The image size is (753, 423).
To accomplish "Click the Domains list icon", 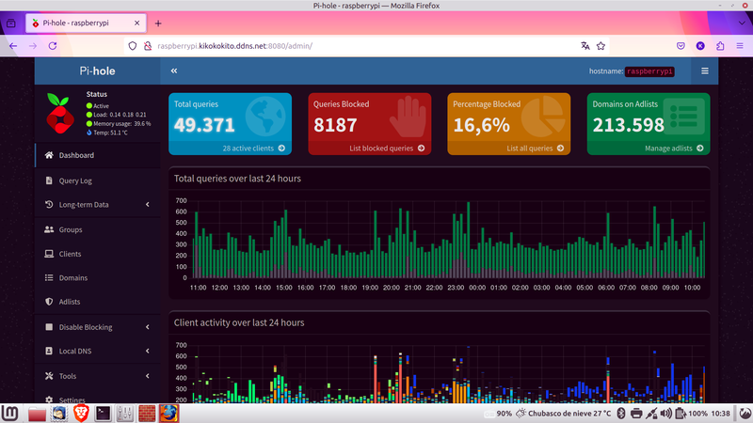I will (49, 277).
